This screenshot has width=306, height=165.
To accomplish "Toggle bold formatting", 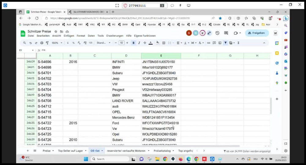I will (133, 43).
